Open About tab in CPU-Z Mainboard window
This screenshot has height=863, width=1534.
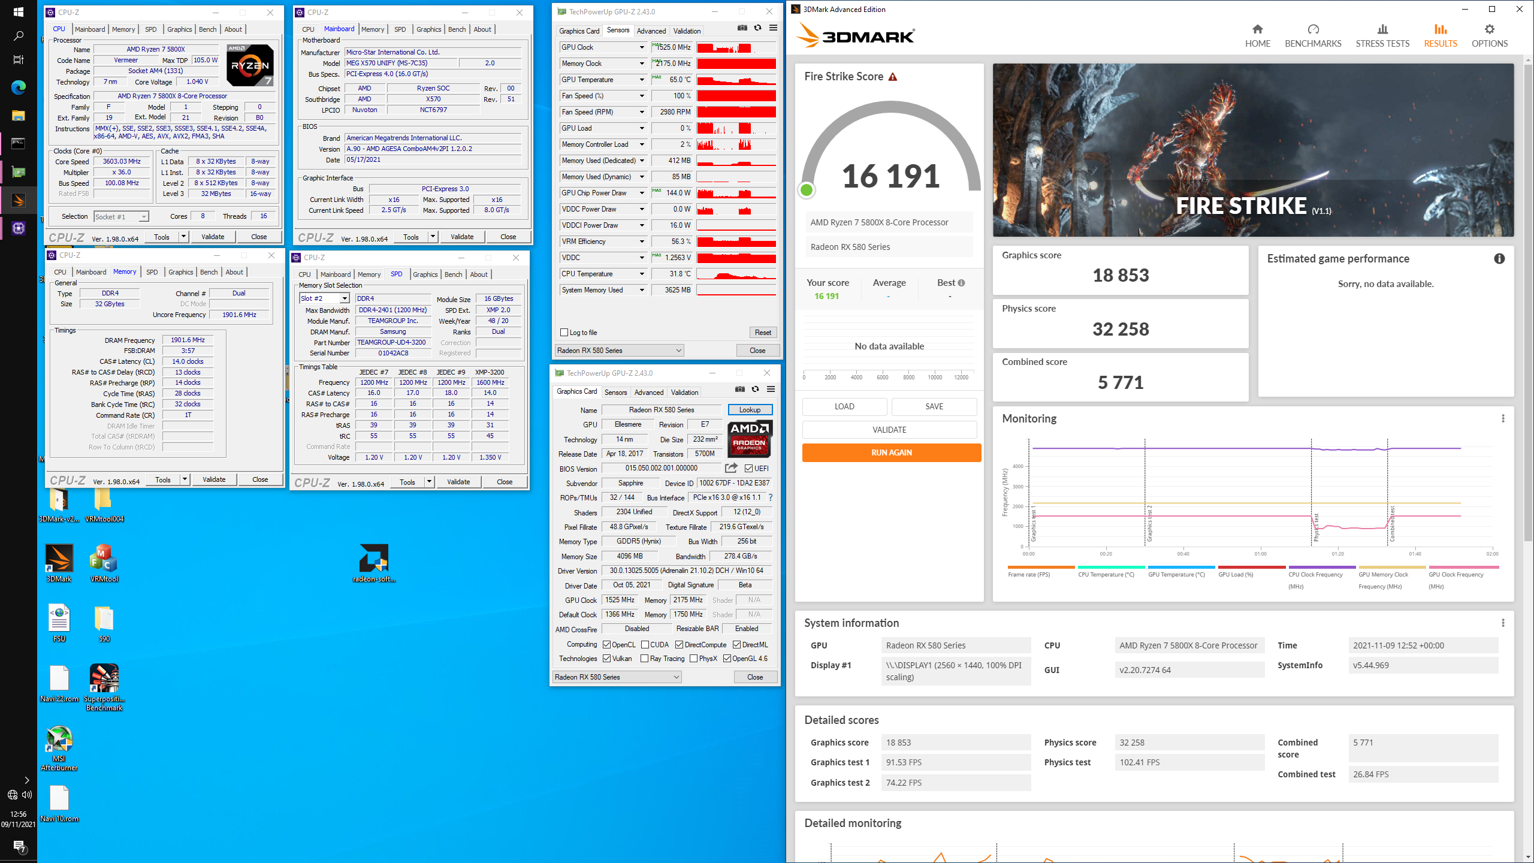pyautogui.click(x=482, y=29)
